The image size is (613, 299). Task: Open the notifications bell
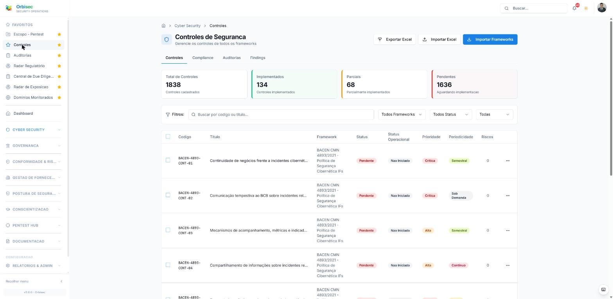(x=574, y=8)
